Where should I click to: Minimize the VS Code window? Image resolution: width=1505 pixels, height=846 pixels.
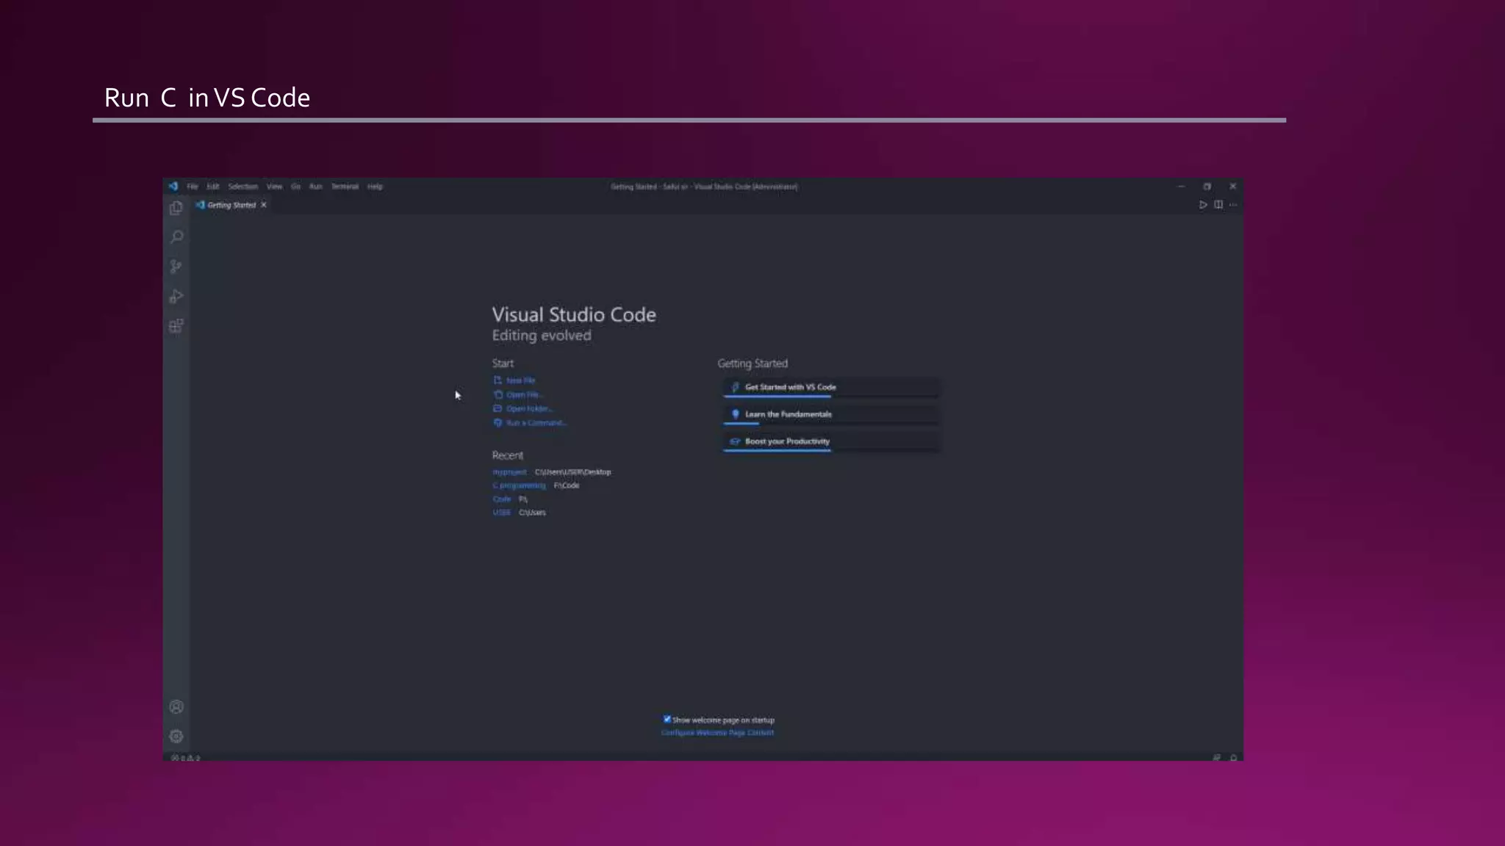[1181, 187]
